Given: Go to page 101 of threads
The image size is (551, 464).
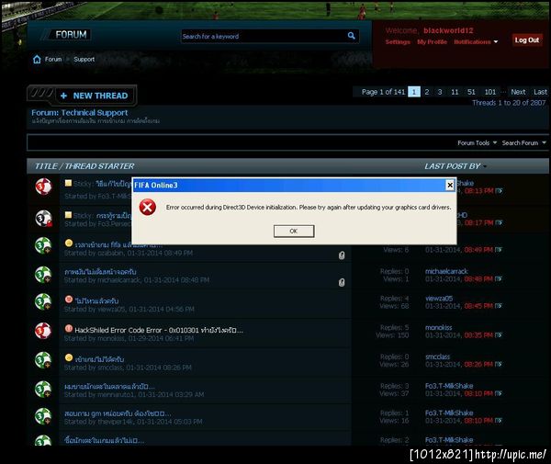Looking at the screenshot, I should [x=490, y=92].
